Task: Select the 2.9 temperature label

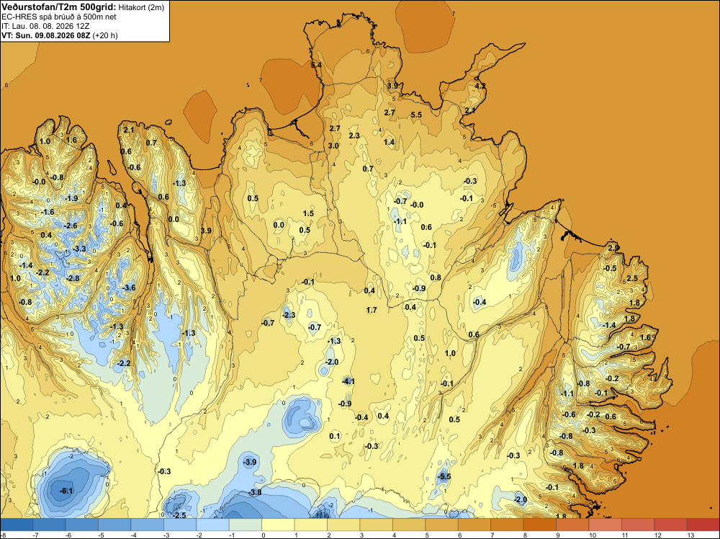Action: click(x=613, y=248)
